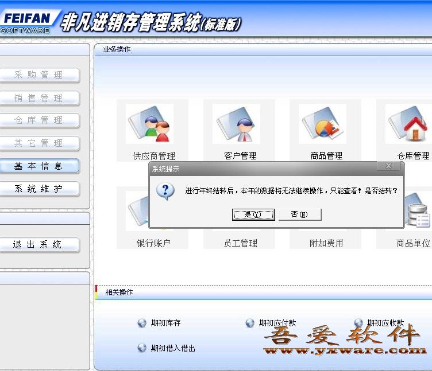
Task: Open the 供应商管理 supplier icon
Action: click(x=149, y=124)
